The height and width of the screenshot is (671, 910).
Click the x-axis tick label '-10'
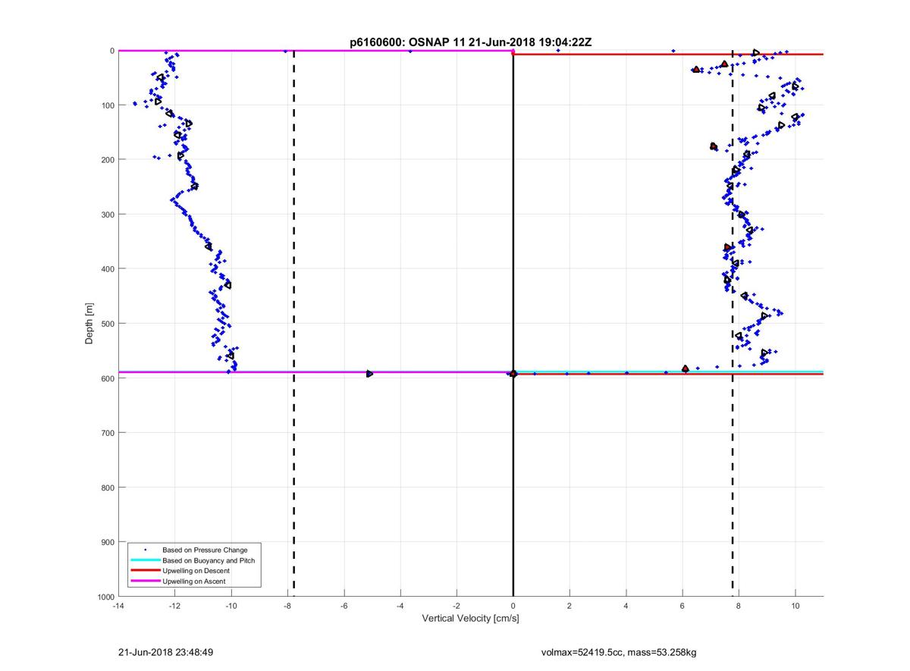pyautogui.click(x=231, y=606)
